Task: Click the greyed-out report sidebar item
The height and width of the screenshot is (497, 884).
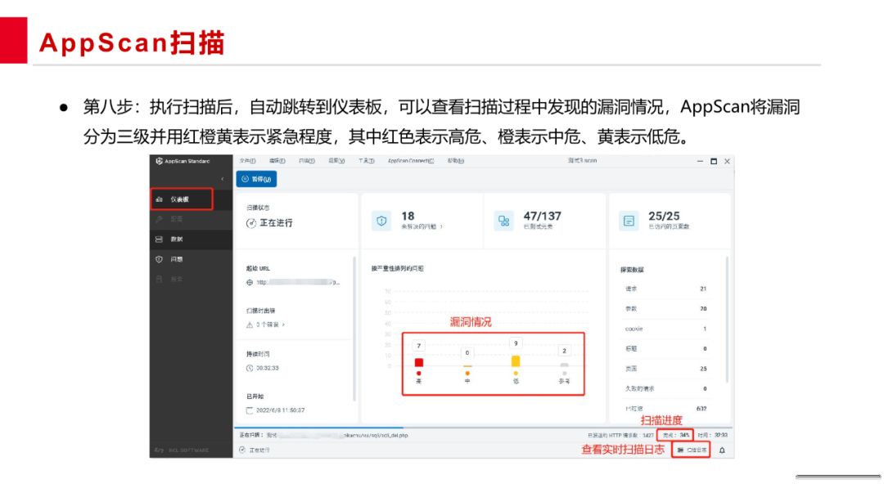Action: (x=191, y=280)
